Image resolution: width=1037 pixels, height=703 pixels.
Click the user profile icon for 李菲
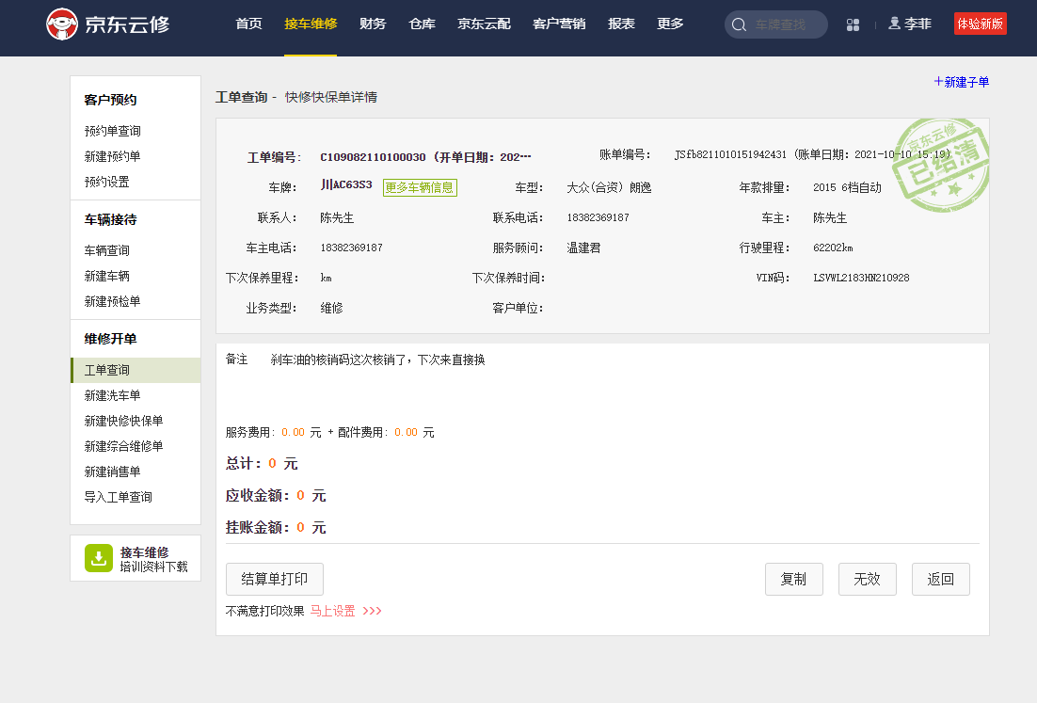tap(894, 24)
